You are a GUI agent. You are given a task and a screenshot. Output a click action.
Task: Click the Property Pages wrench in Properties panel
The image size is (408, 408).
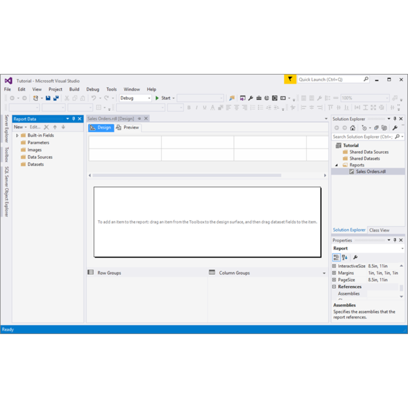pos(355,257)
